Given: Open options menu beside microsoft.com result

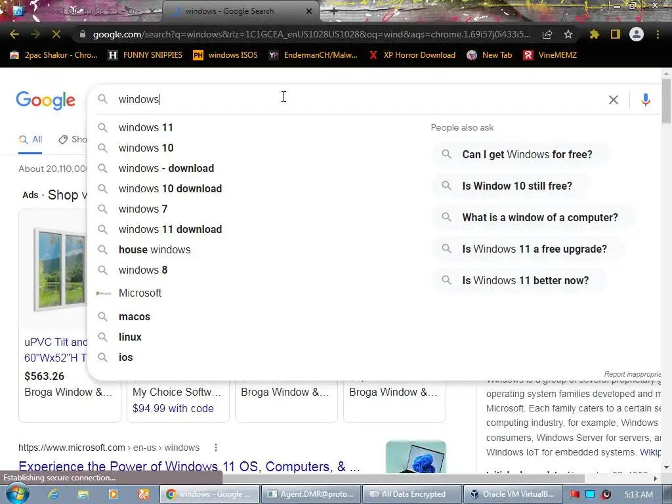Looking at the screenshot, I should click(215, 448).
